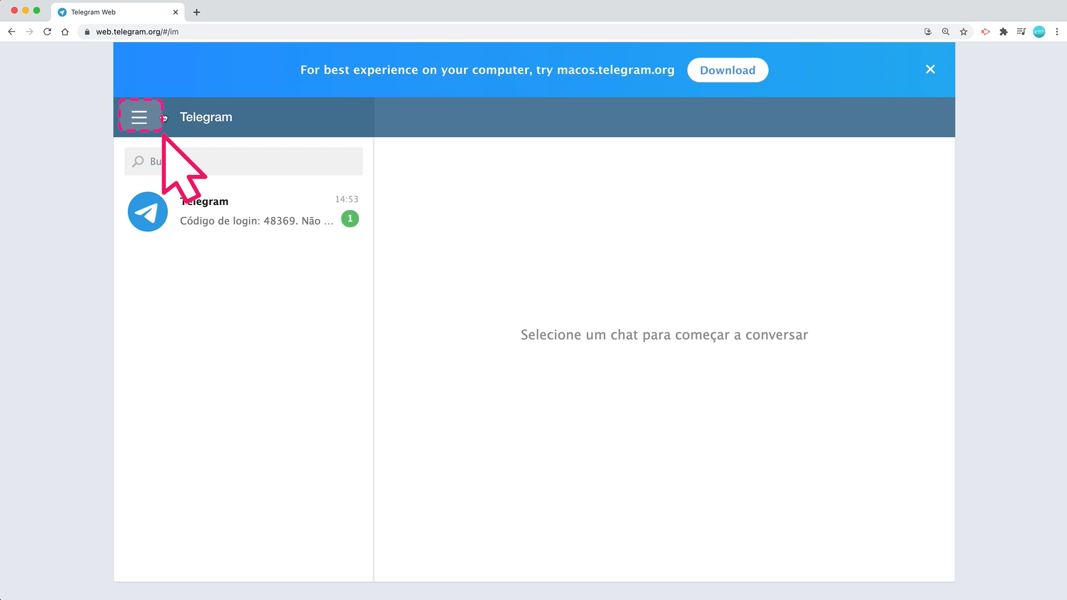Viewport: 1067px width, 600px height.
Task: Go forward in browser history
Action: 29,32
